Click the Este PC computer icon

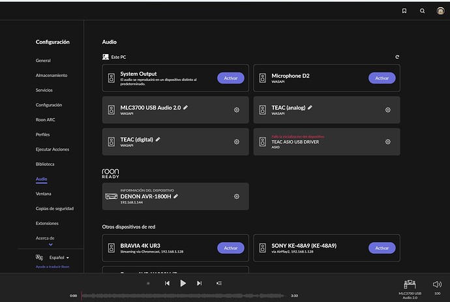click(x=106, y=57)
